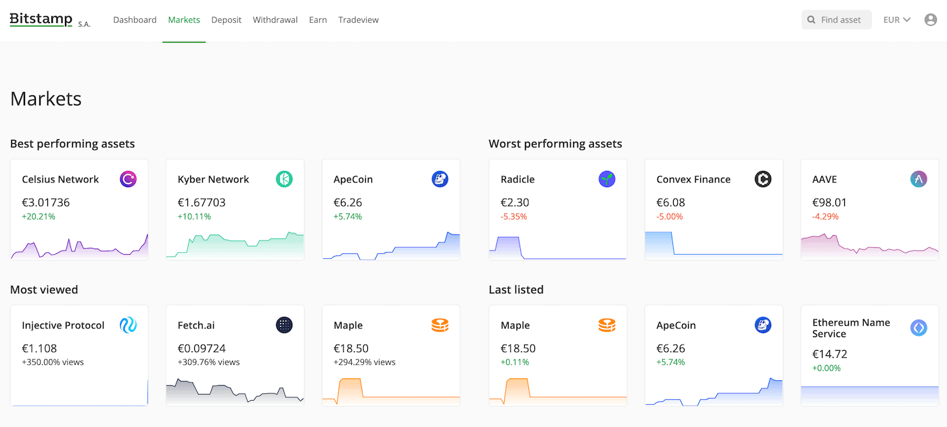Open the AAVE asset link

coord(825,179)
